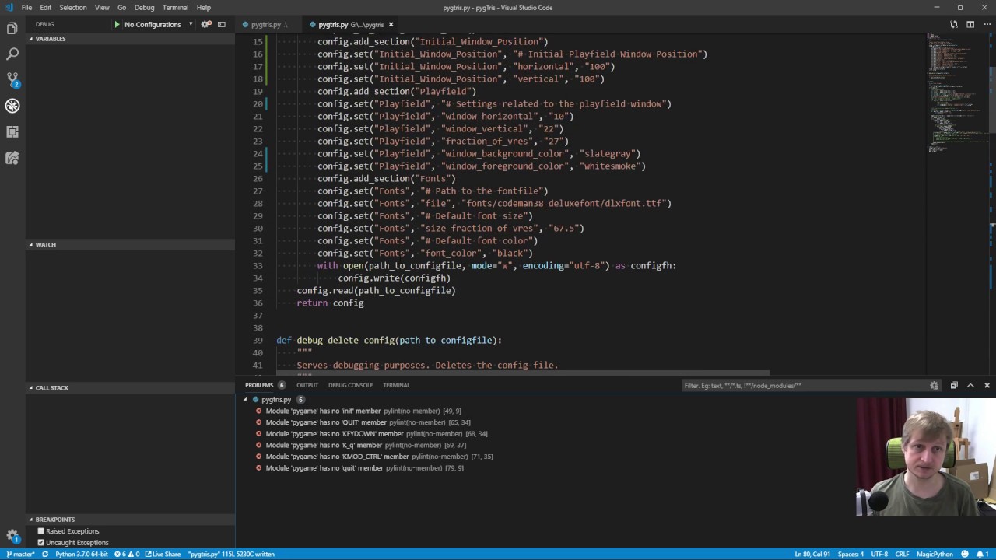The height and width of the screenshot is (560, 996).
Task: Open the Live Share view in activity bar
Action: tap(12, 158)
